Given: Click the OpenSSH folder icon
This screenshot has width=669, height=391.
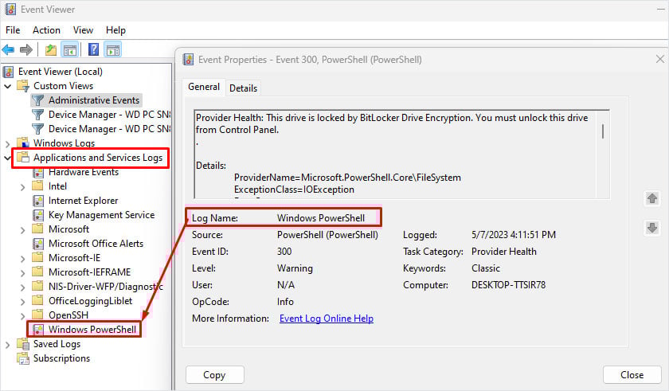Looking at the screenshot, I should (38, 315).
